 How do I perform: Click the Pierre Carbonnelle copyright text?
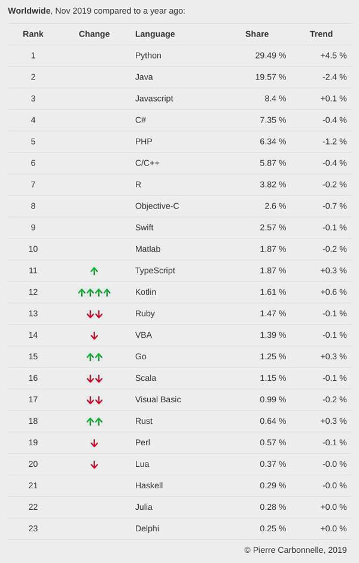pos(295,550)
